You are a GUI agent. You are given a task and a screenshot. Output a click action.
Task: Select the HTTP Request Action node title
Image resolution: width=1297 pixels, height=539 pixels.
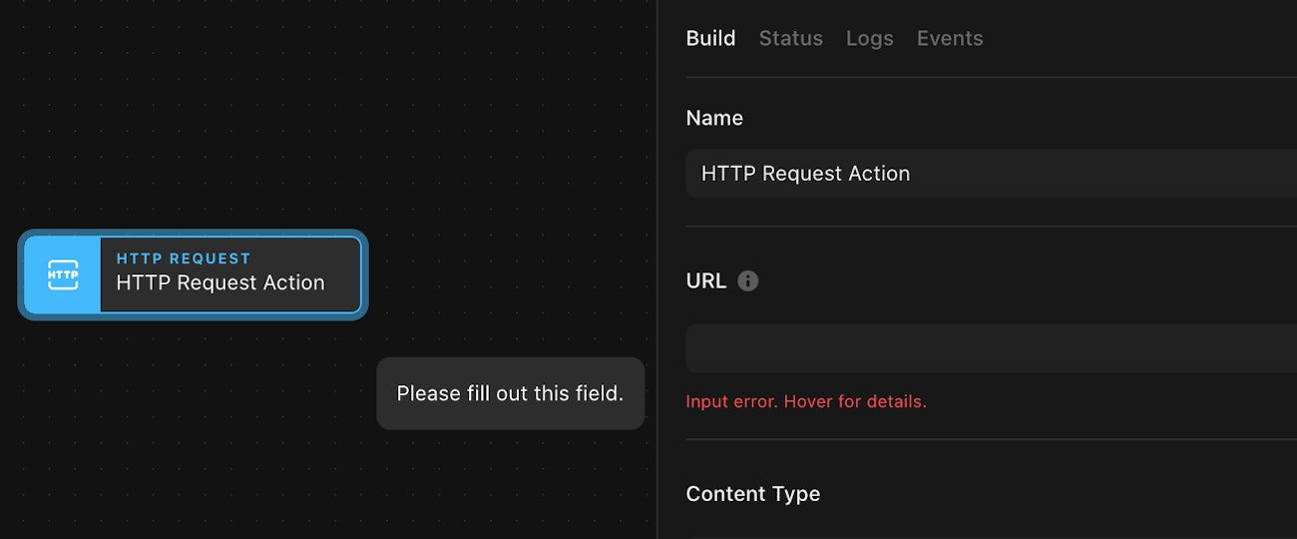click(220, 283)
